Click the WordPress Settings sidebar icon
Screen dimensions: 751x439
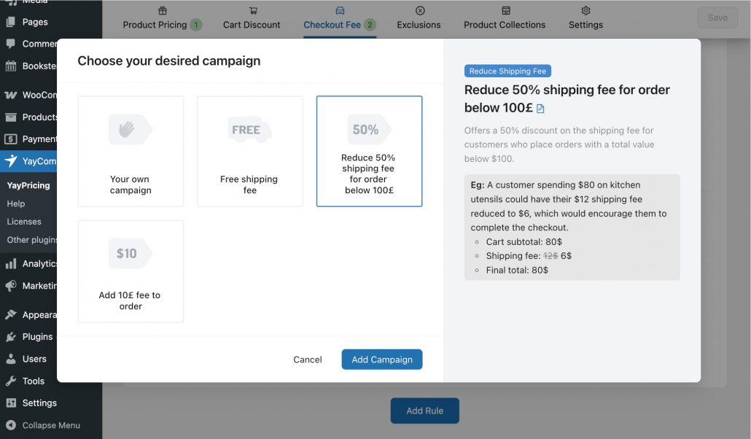[10, 403]
